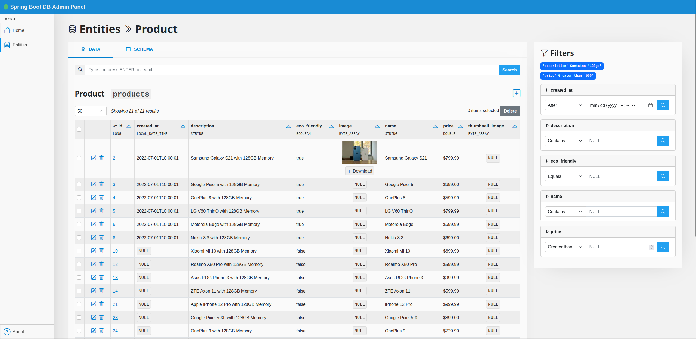Remove the 'price' Greater than '500' filter chip
Screen dimensions: 696x339
[x=568, y=76]
